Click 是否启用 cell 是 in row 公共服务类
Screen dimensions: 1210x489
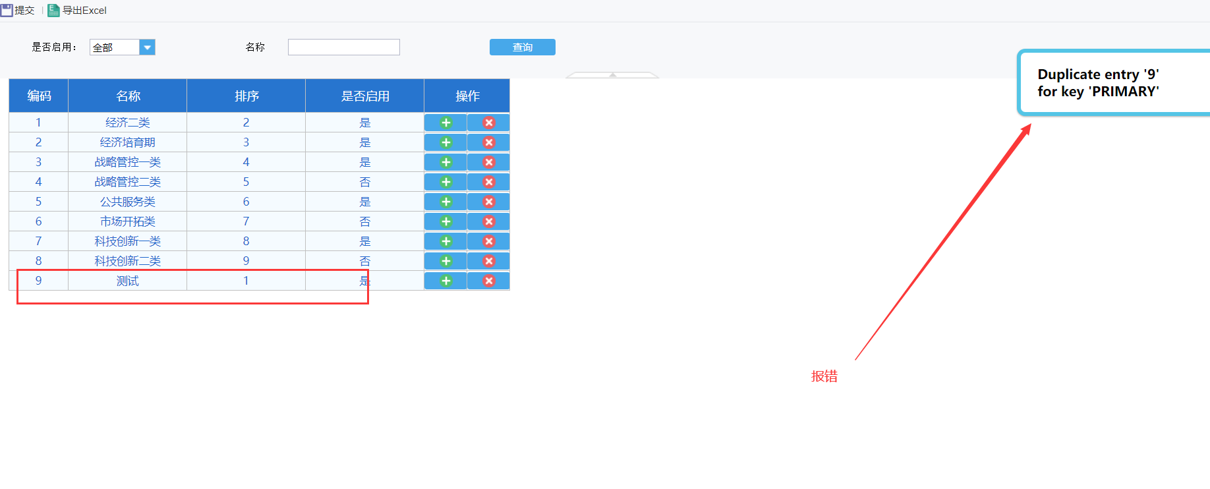365,202
